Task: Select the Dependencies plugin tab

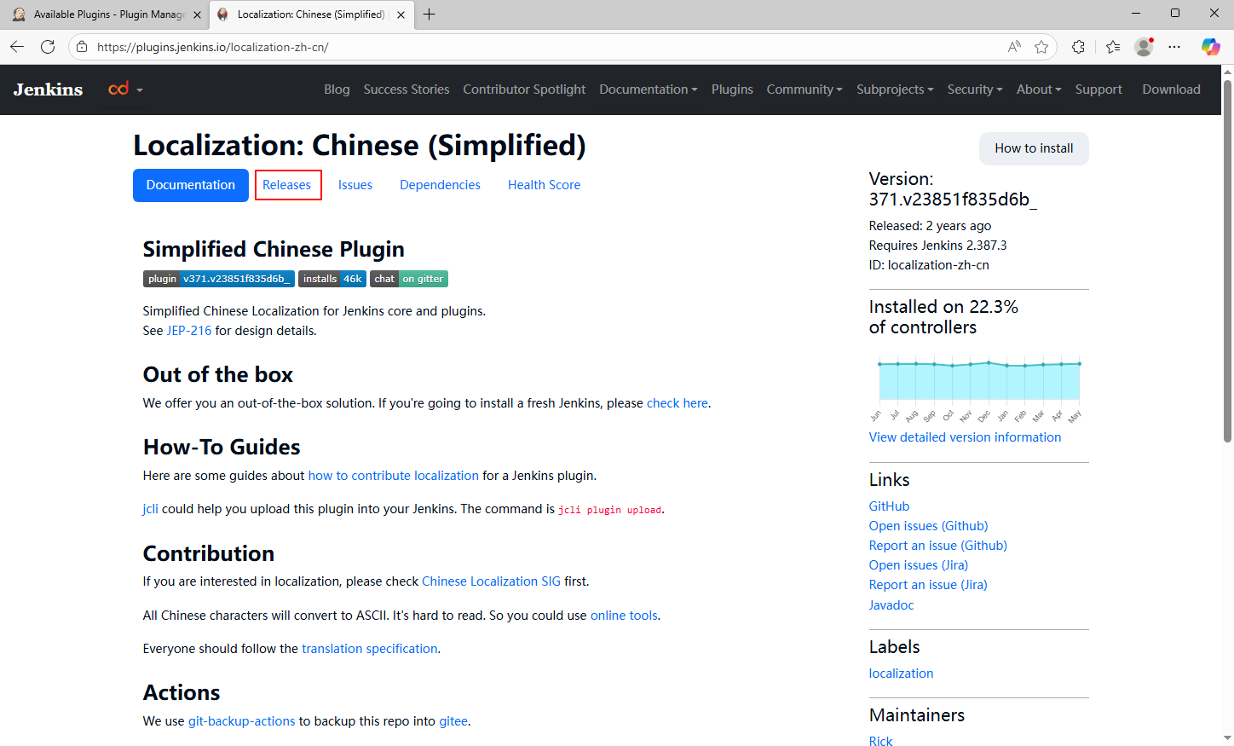Action: (441, 185)
